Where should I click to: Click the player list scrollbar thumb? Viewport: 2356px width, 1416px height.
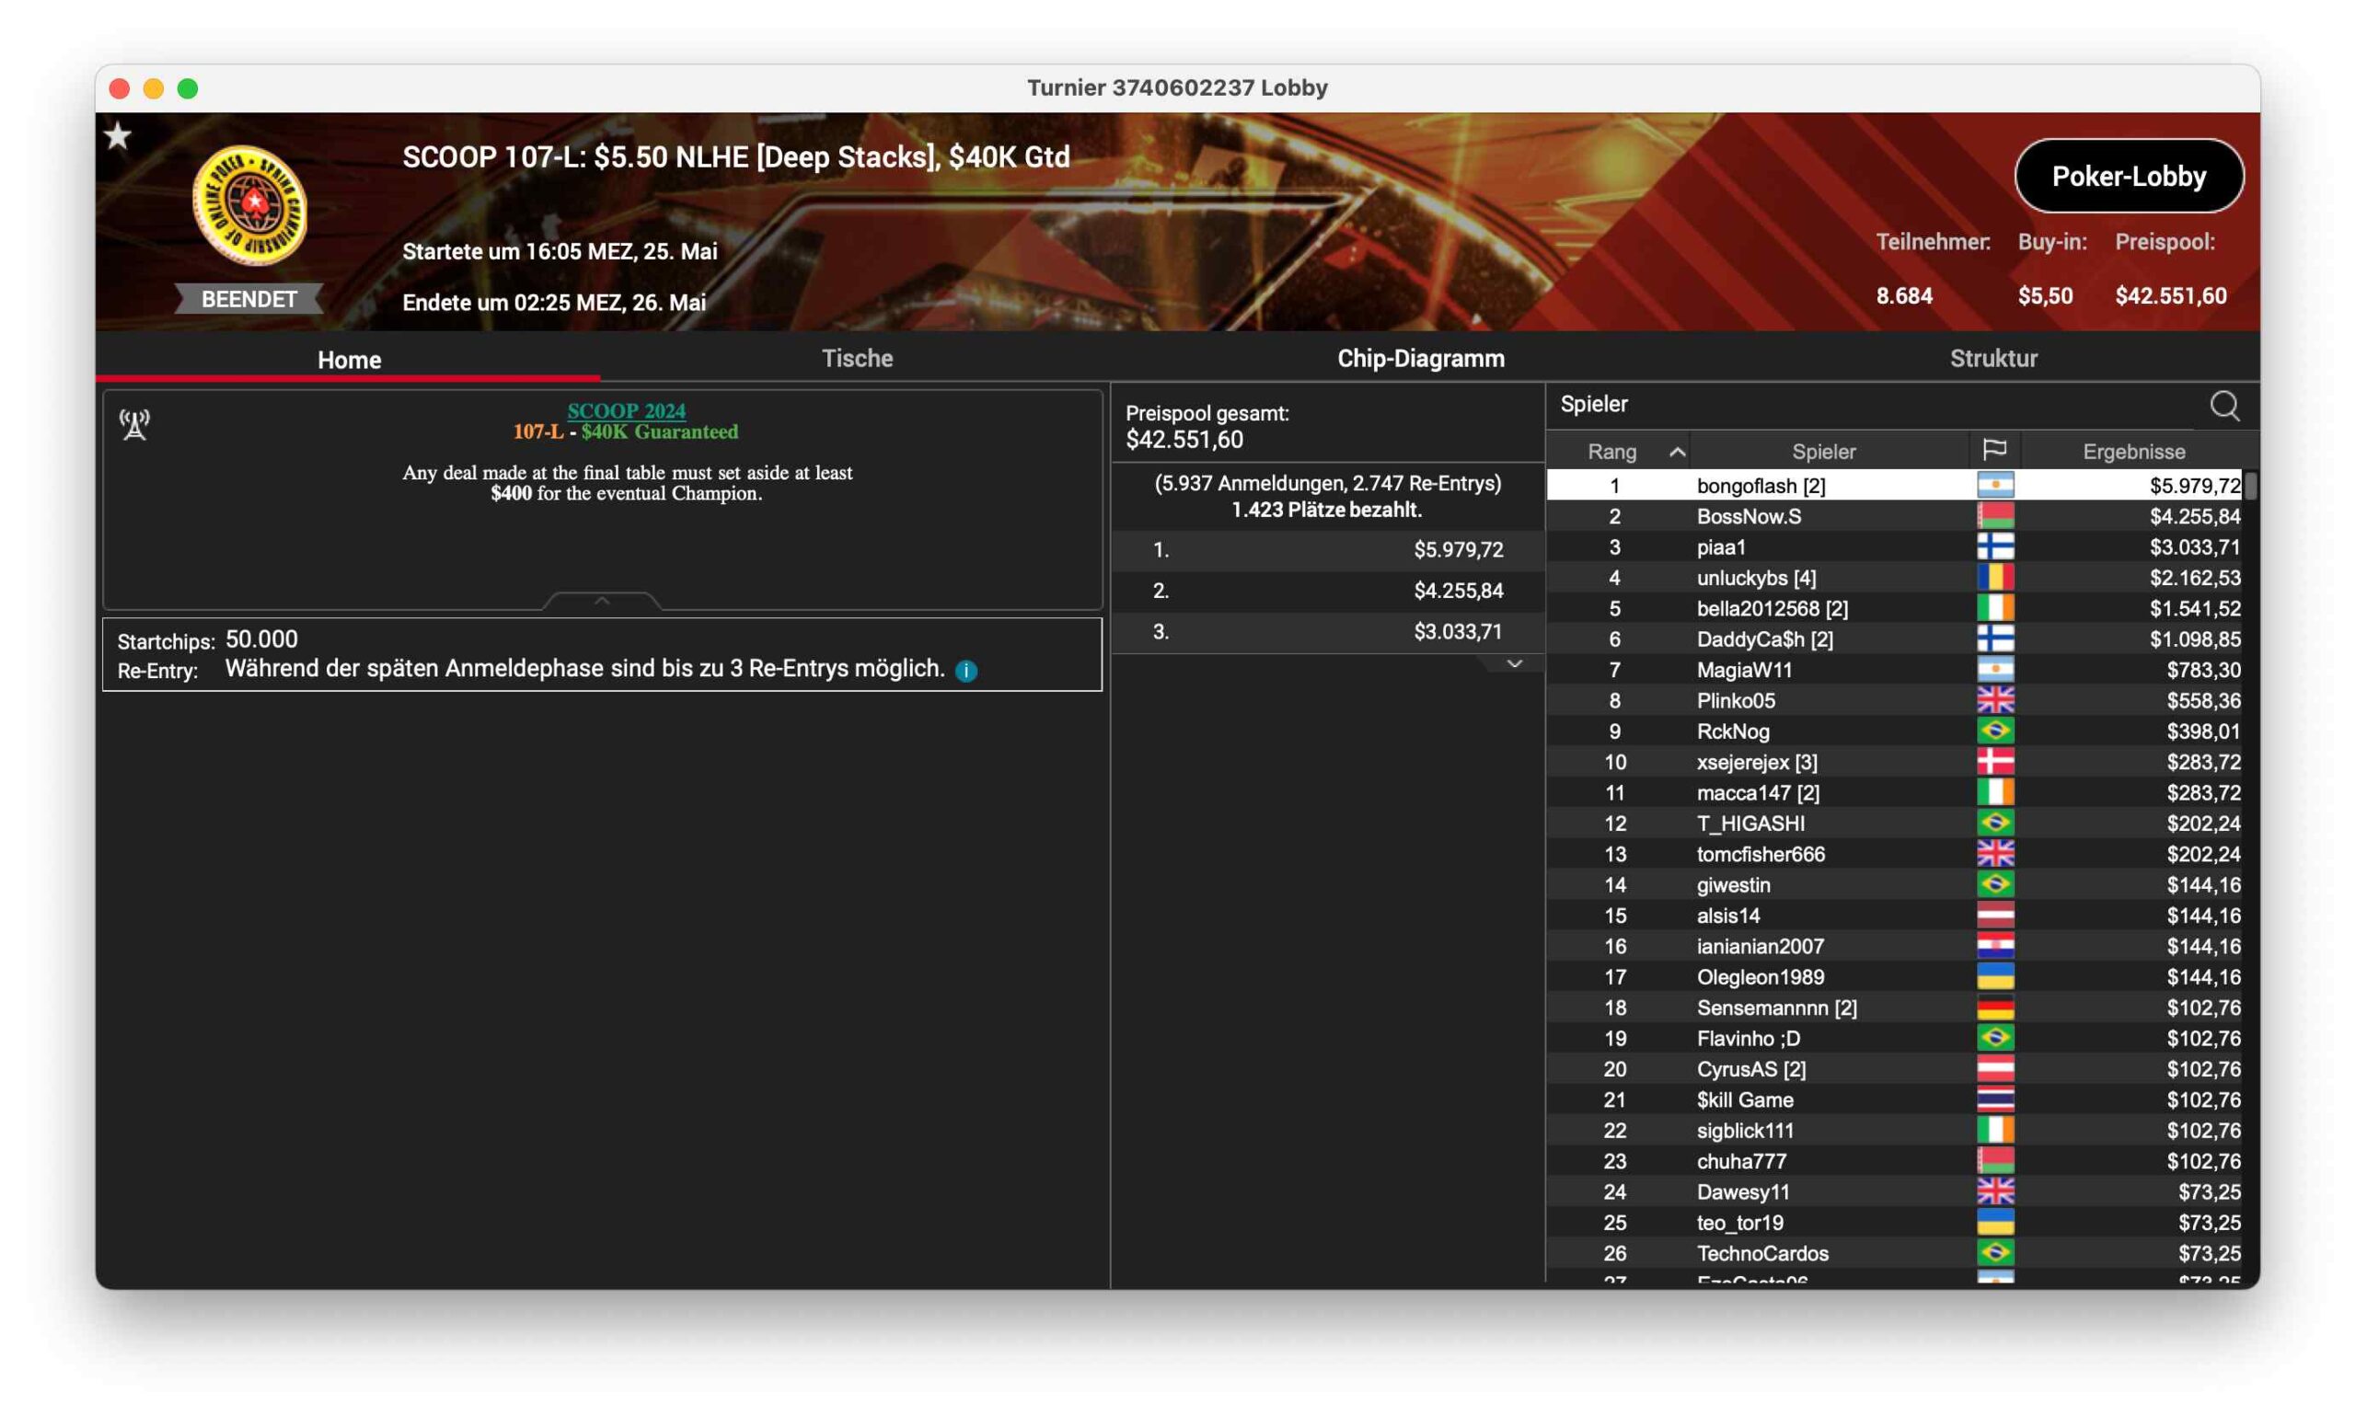(x=2250, y=486)
